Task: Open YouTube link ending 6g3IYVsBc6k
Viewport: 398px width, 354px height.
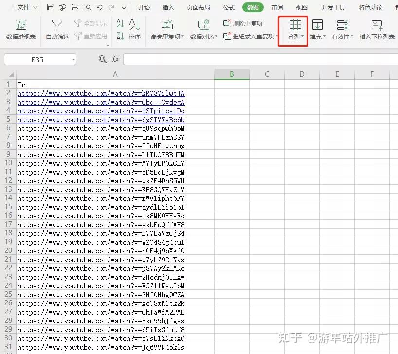Action: coord(101,120)
